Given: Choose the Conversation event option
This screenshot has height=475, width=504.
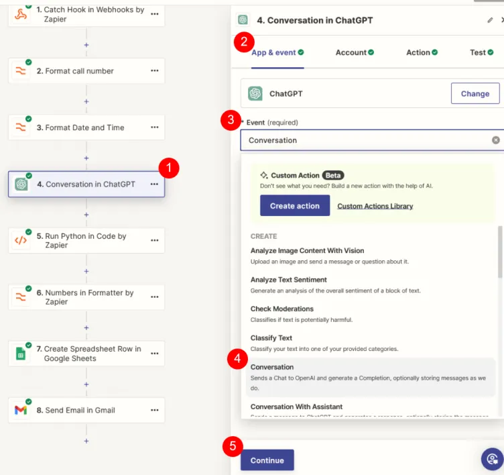Looking at the screenshot, I should point(370,377).
